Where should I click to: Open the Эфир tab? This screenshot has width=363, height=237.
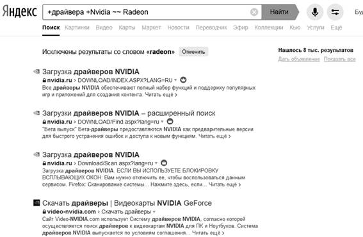241,28
